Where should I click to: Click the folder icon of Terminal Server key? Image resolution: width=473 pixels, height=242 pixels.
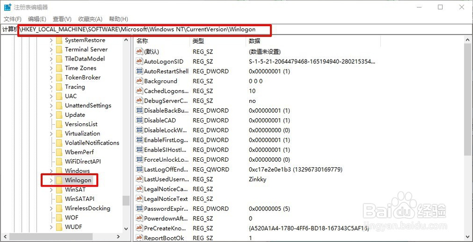coord(59,50)
